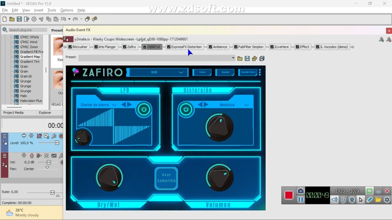
Task: Open the Undo history dropdown arrow
Action: 69,19
